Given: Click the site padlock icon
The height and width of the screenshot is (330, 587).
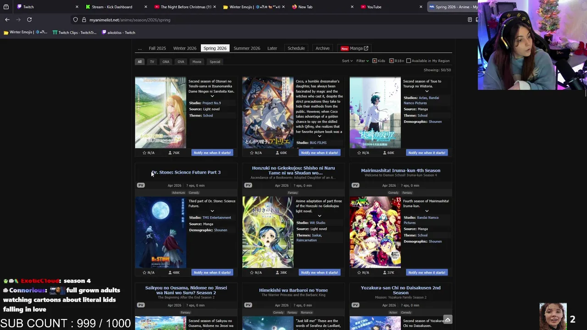Looking at the screenshot, I should 84,20.
